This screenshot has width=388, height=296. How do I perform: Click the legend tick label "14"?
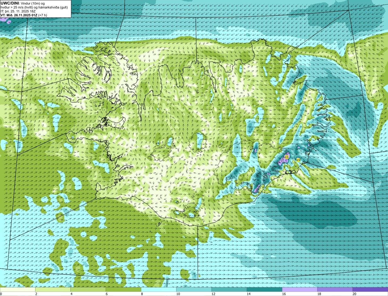[x=249, y=294]
